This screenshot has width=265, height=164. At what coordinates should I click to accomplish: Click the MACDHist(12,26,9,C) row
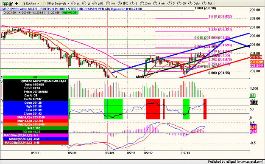click(x=36, y=136)
